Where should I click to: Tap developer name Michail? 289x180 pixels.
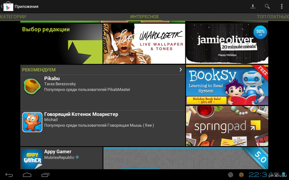tap(51, 120)
